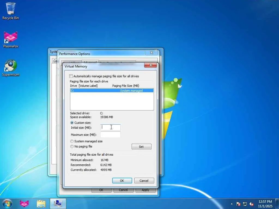Viewport: 279px width, 209px height.
Task: Click the Recommended 6142 MB value
Action: point(106,165)
